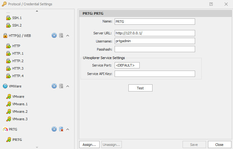Click the VMware.1 key icon
Viewport: 233px width, 149px height.
point(8,104)
